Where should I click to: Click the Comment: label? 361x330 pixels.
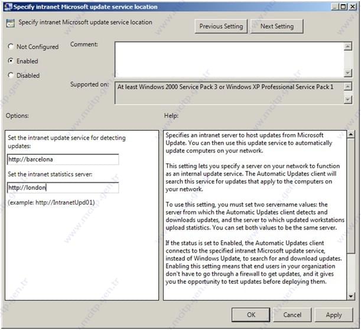[84, 44]
